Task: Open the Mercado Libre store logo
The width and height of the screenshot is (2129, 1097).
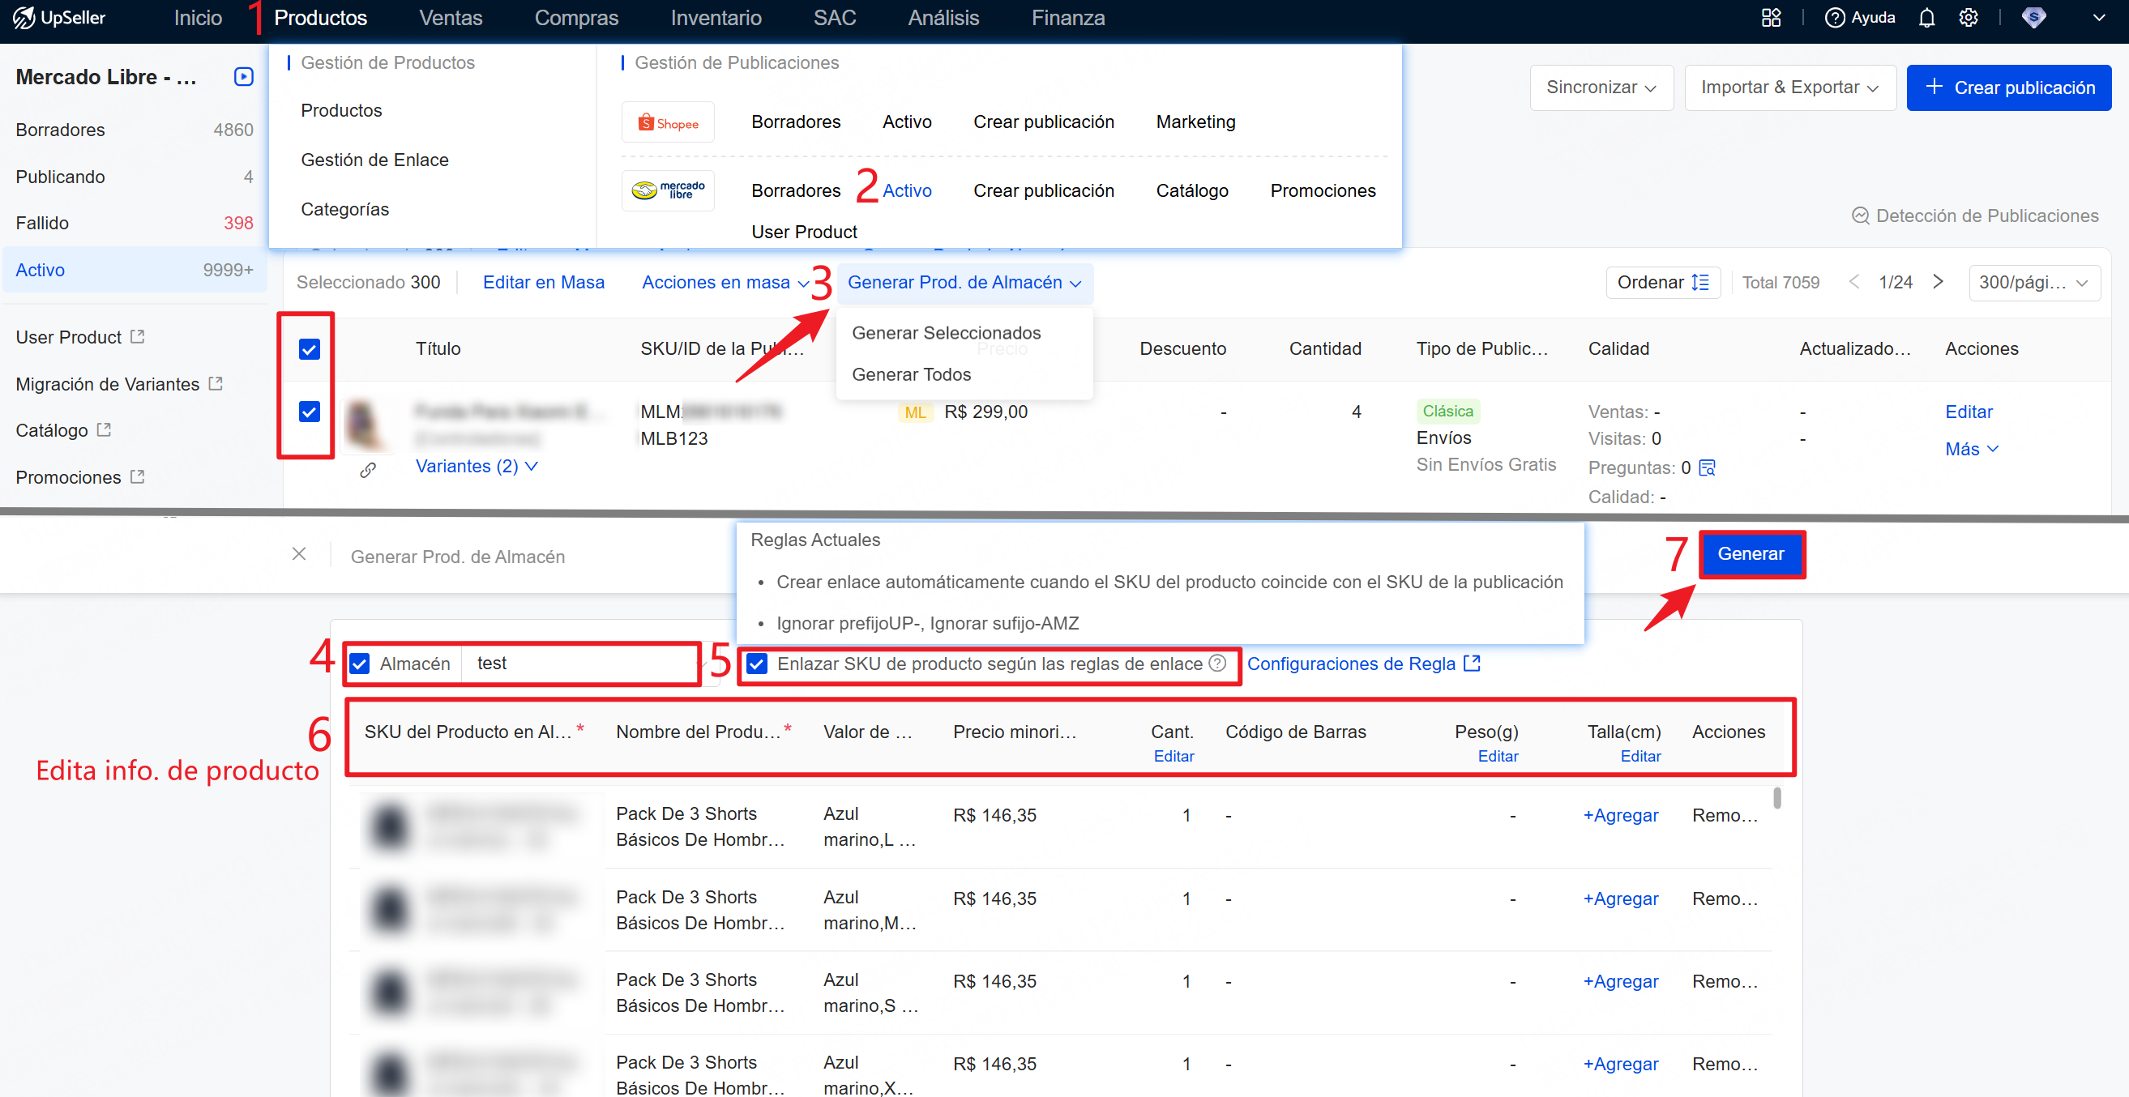Action: point(668,191)
